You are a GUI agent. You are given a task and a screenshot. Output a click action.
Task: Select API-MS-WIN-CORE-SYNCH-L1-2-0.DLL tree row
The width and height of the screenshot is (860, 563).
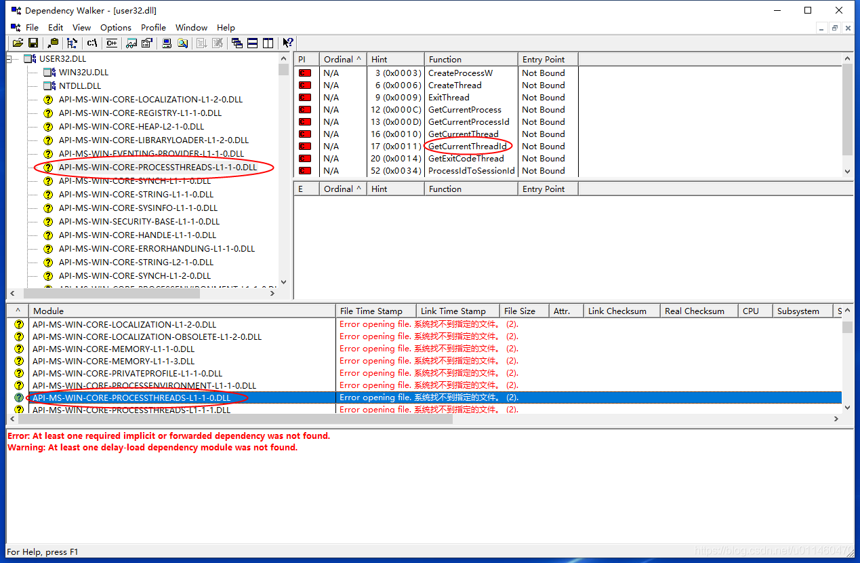(135, 276)
